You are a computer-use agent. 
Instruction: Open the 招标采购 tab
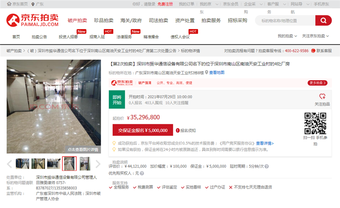coord(237,21)
